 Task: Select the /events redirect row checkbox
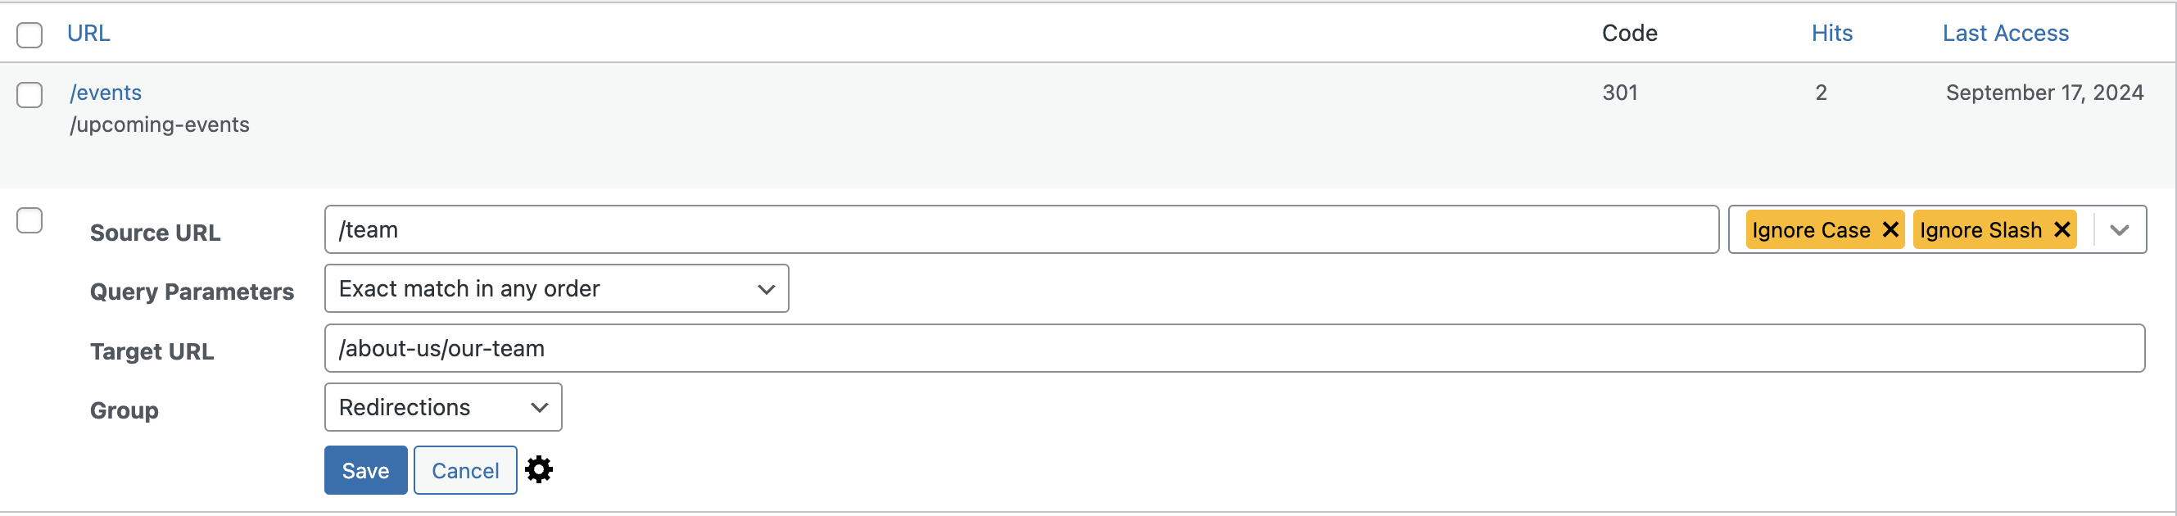tap(29, 94)
